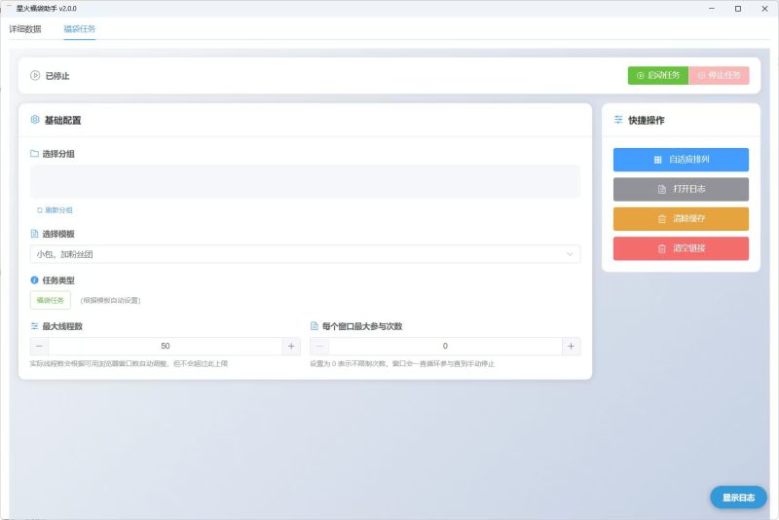Click the 最大线程数 input showing 50

click(x=165, y=346)
